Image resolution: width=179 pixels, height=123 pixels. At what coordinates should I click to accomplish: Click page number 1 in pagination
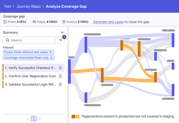click(34, 119)
